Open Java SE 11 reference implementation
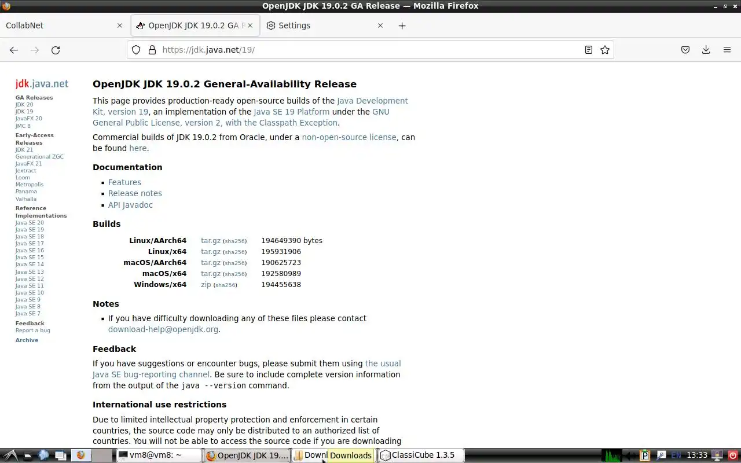741x463 pixels. [x=30, y=286]
